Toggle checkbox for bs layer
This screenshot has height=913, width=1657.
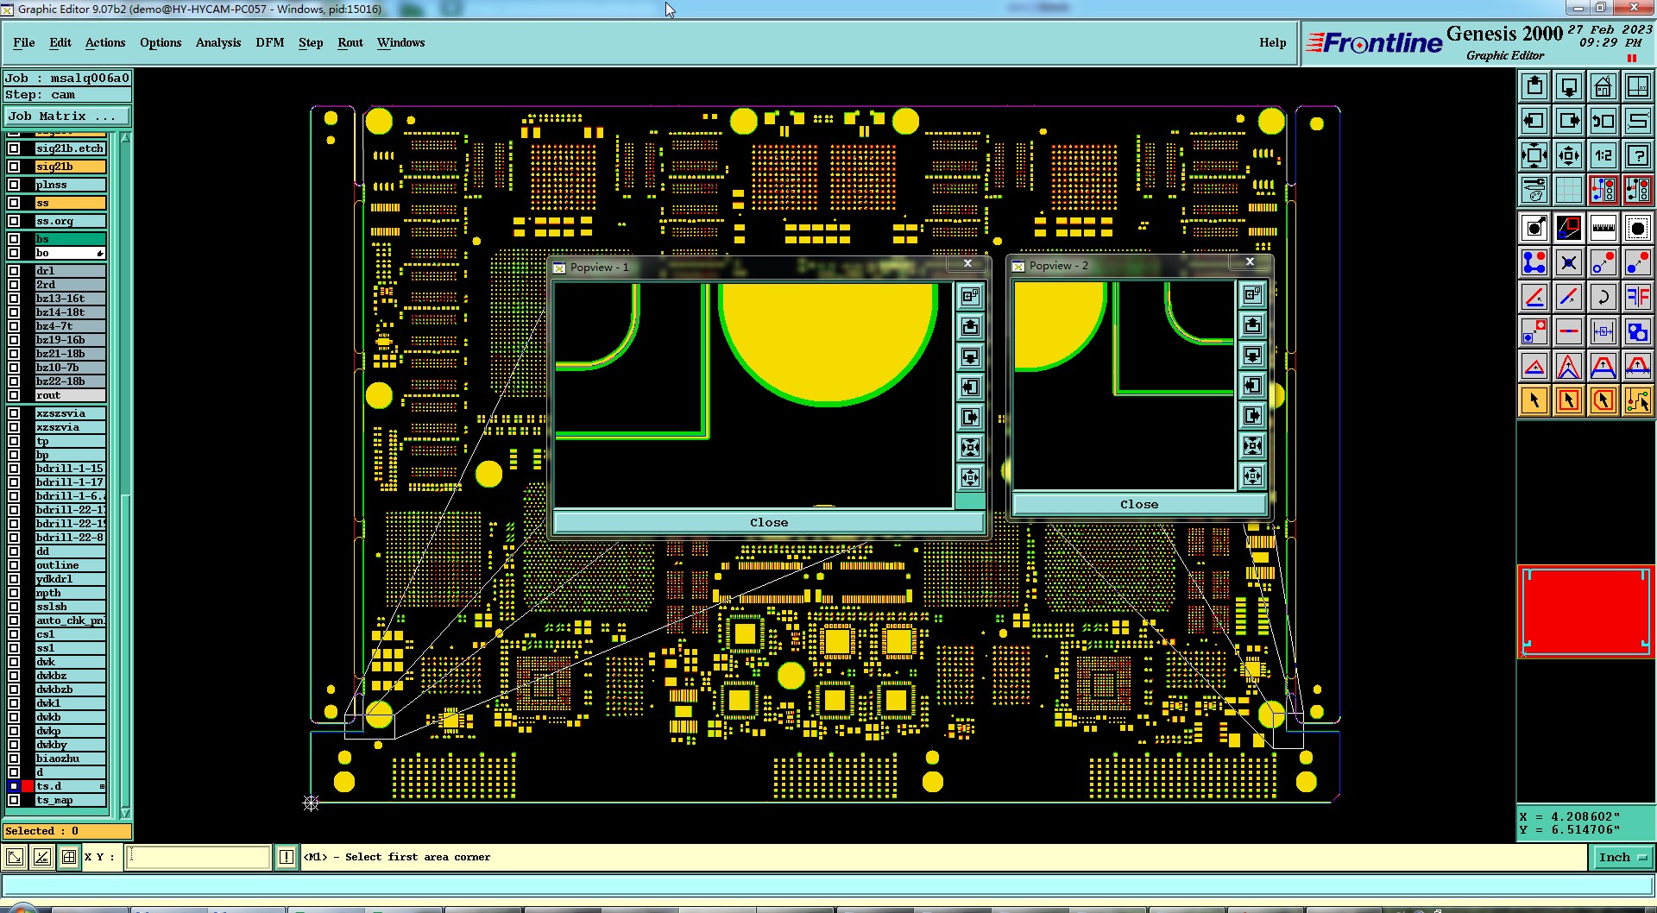click(14, 239)
